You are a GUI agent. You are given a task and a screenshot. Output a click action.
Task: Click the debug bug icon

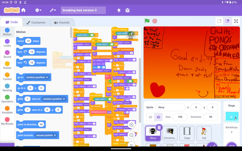tap(127, 10)
